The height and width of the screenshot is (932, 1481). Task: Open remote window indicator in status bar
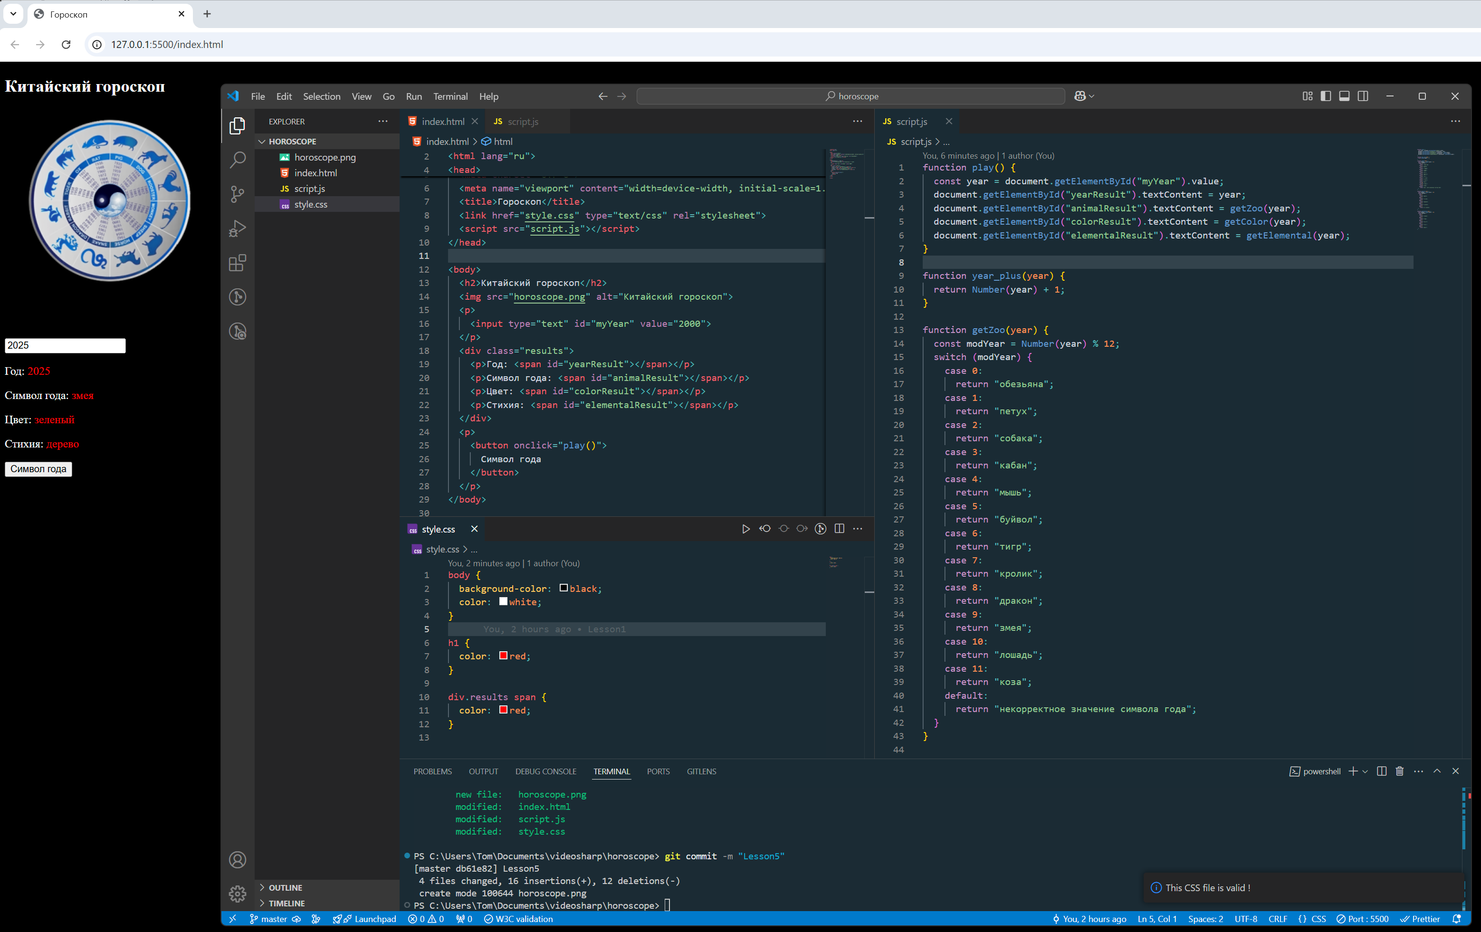click(x=232, y=919)
